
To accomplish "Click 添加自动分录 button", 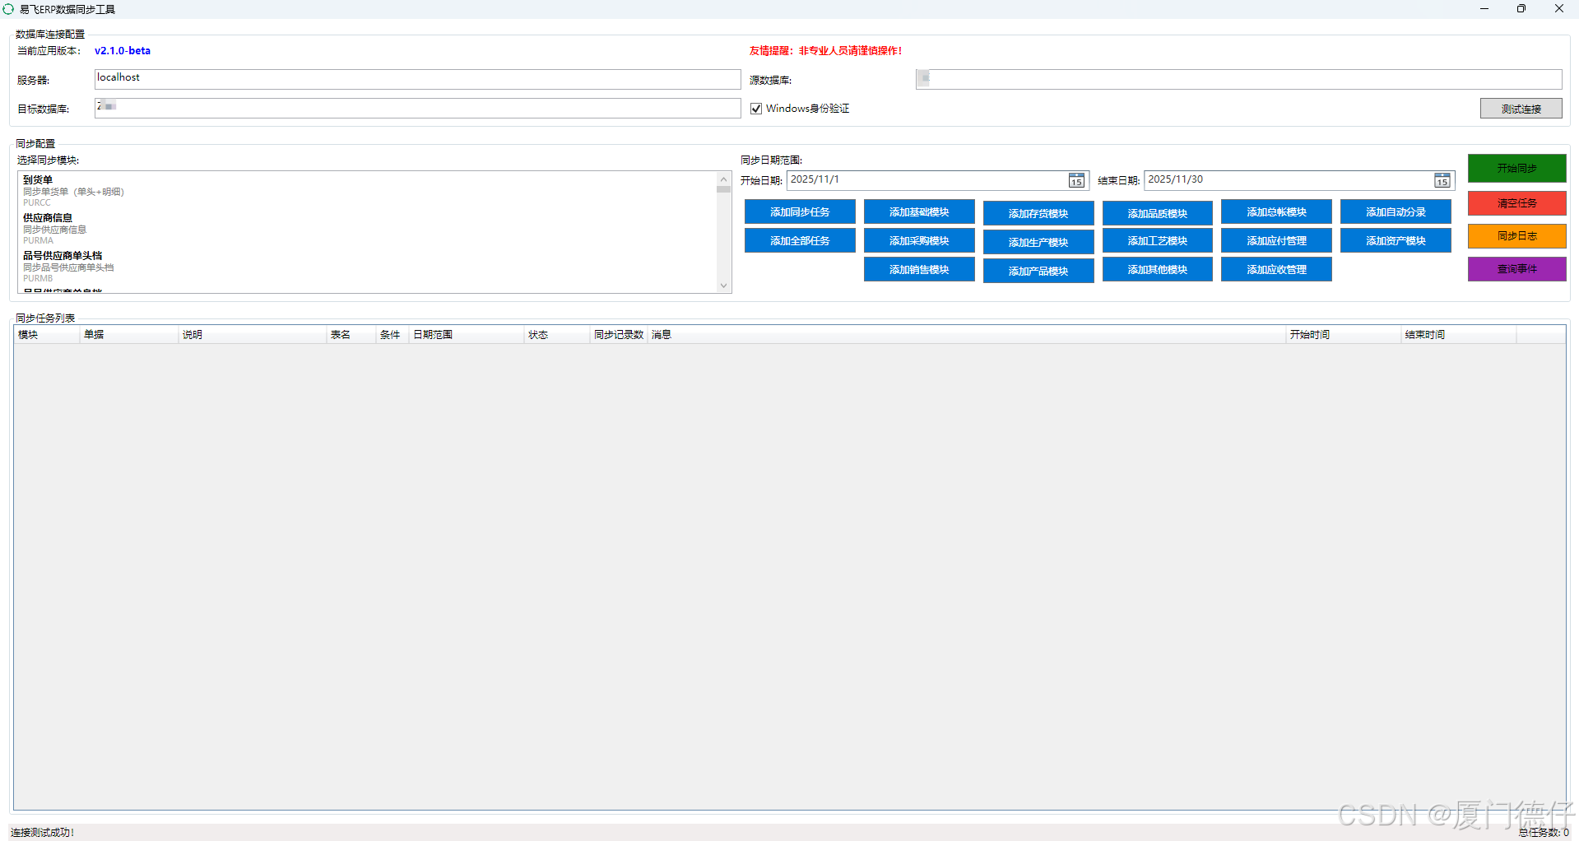I will point(1396,211).
